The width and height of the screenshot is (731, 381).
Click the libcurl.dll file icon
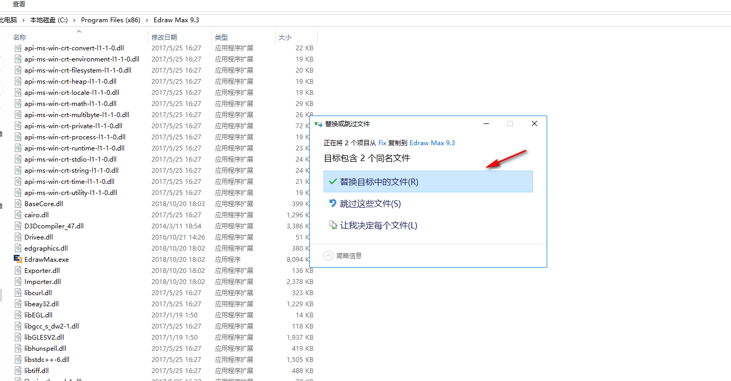pyautogui.click(x=18, y=293)
